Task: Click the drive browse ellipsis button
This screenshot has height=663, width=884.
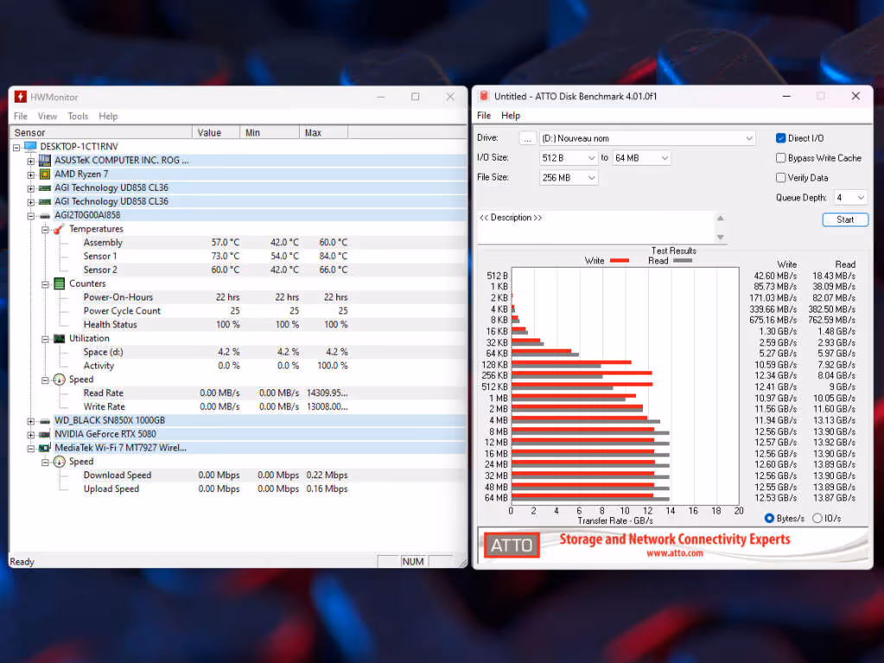Action: [x=527, y=139]
